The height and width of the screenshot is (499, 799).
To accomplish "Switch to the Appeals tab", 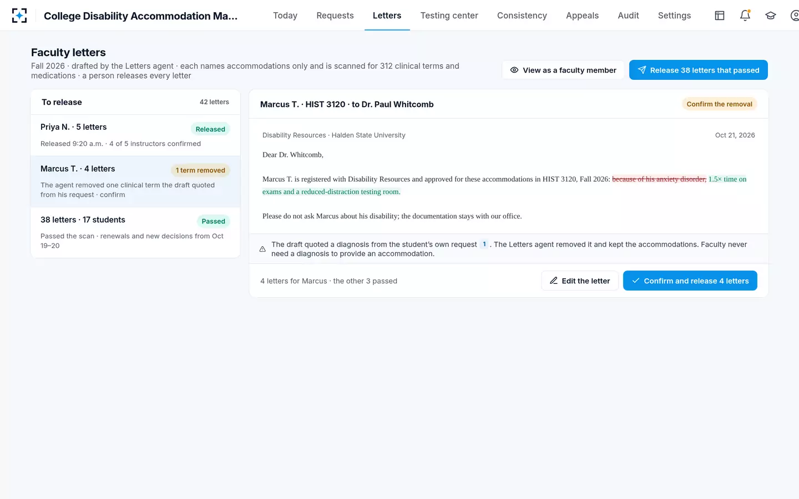I will (582, 16).
